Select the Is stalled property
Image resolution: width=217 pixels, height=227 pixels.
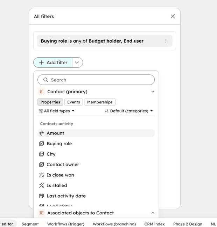(96, 185)
